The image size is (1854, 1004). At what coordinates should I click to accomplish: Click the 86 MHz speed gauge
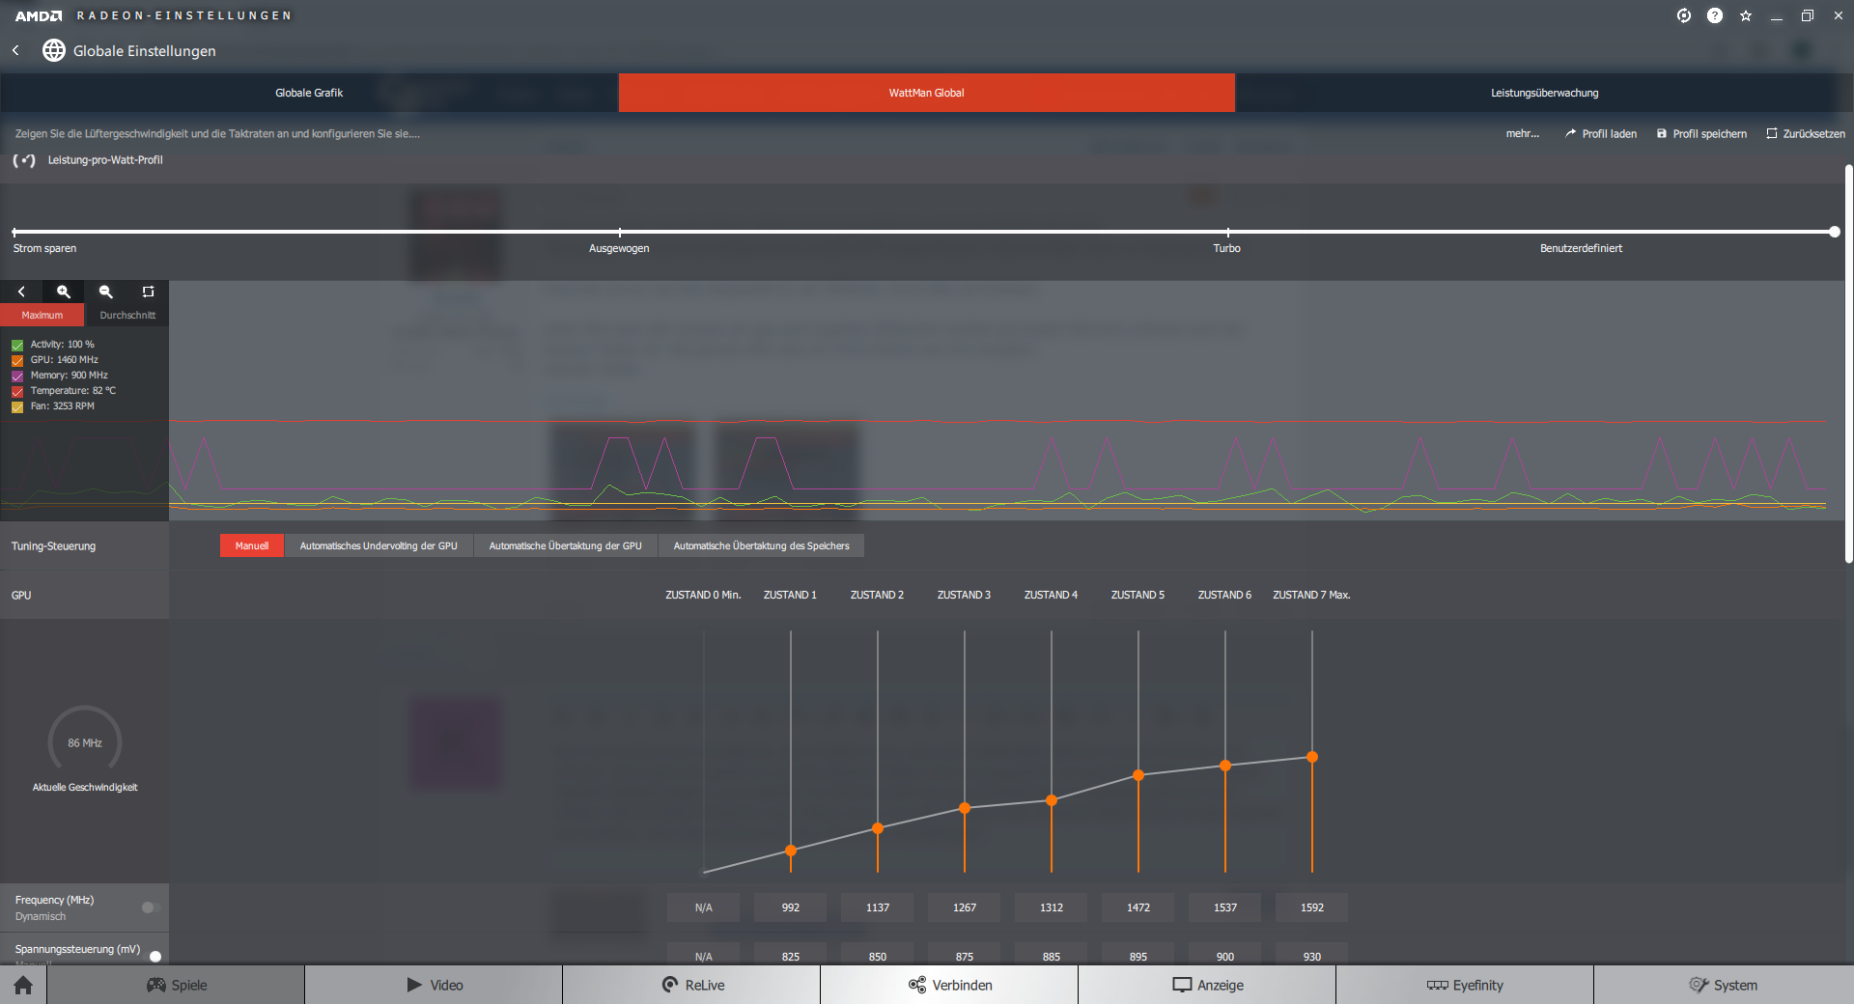85,741
